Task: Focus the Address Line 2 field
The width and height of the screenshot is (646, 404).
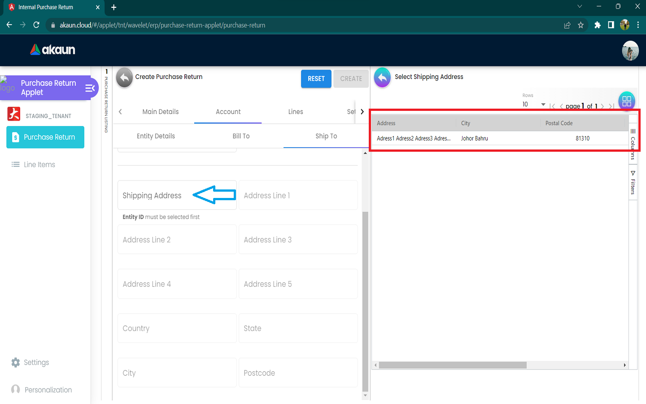Action: pos(177,240)
